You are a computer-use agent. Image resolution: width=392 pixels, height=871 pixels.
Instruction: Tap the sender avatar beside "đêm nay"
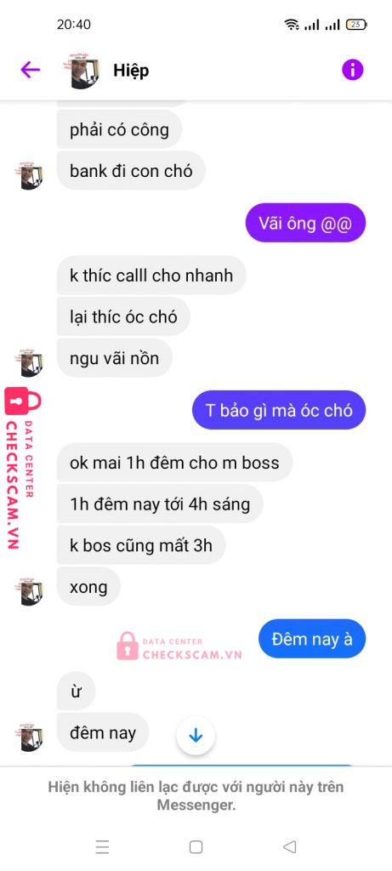pyautogui.click(x=31, y=737)
